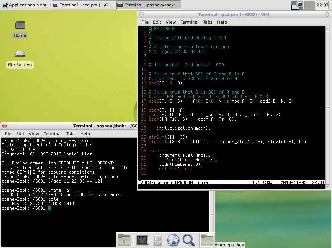Image resolution: width=332 pixels, height=248 pixels.
Task: Click the ':- initialization(main).' line
Action: pos(180,128)
